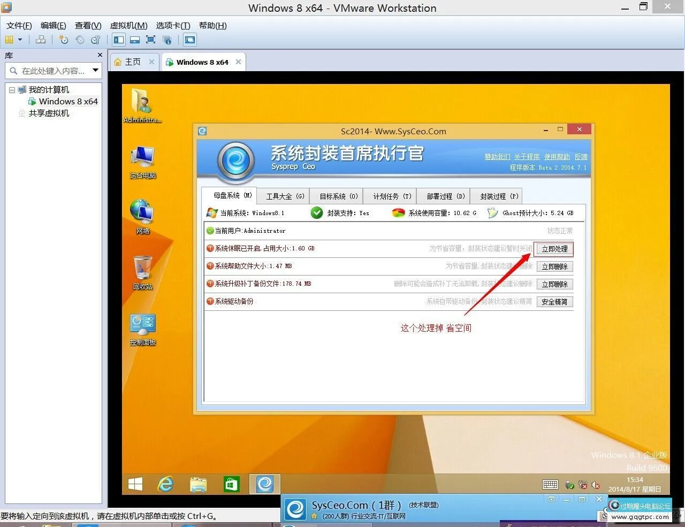Image resolution: width=685 pixels, height=527 pixels.
Task: Open the 回收站 on the desktop
Action: [x=142, y=272]
